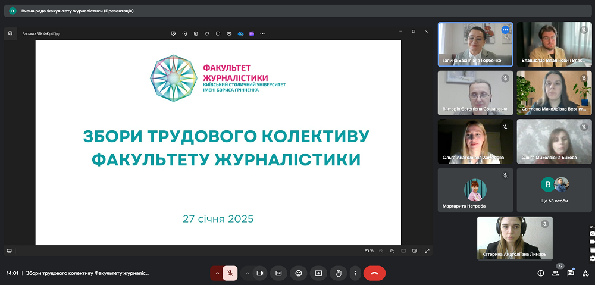Click the zoom in magnifier in Photos viewer
The height and width of the screenshot is (285, 595).
(392, 250)
